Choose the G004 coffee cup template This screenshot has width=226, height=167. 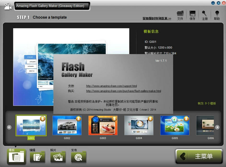139,126
